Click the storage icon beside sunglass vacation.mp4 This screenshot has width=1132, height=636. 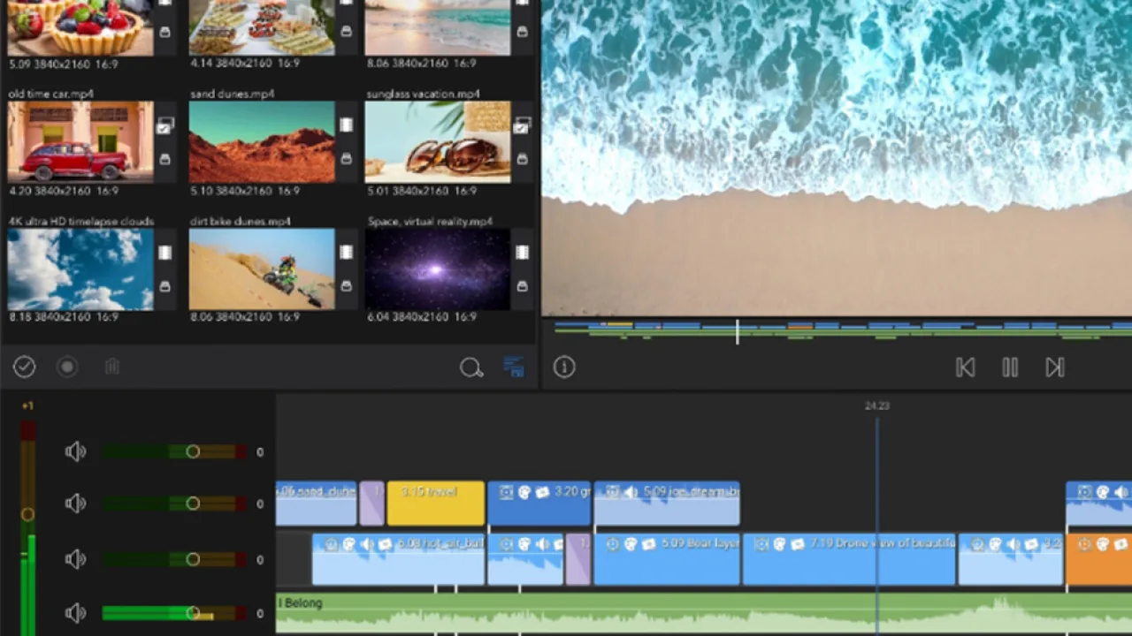522,159
